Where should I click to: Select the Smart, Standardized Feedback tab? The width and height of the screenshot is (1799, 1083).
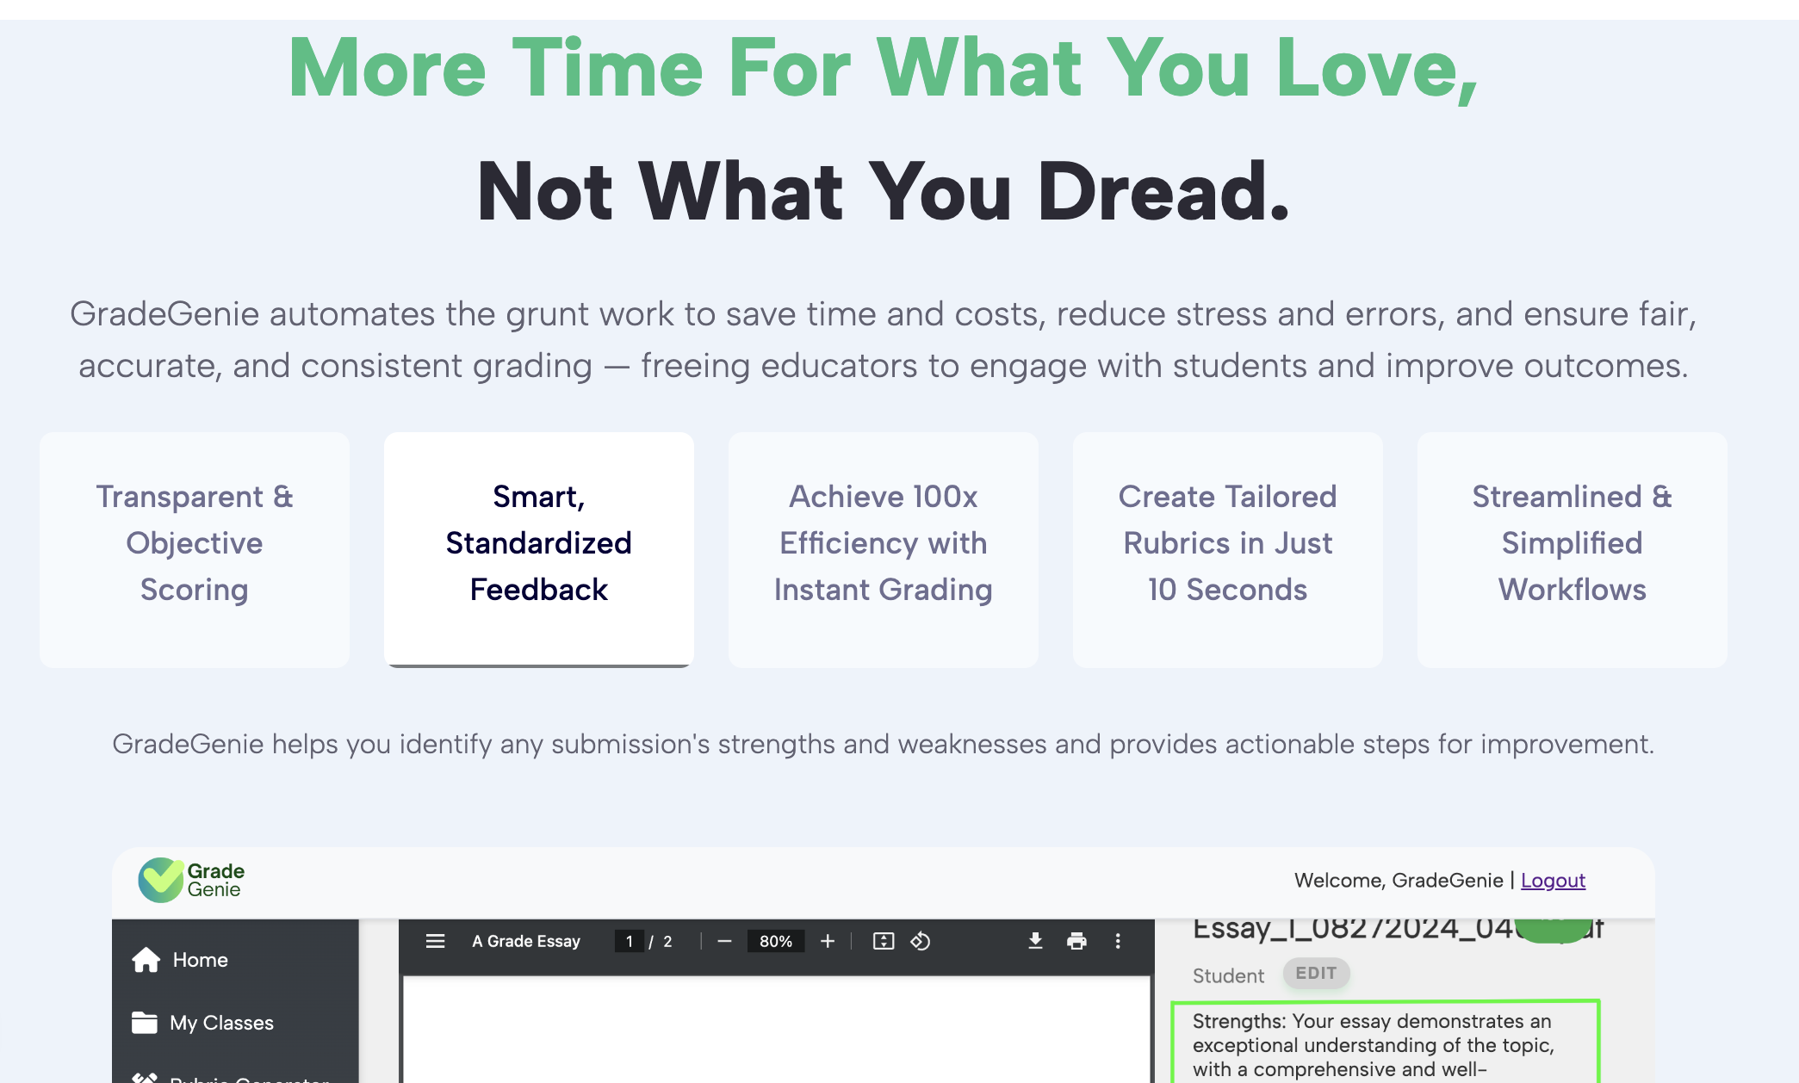point(539,549)
